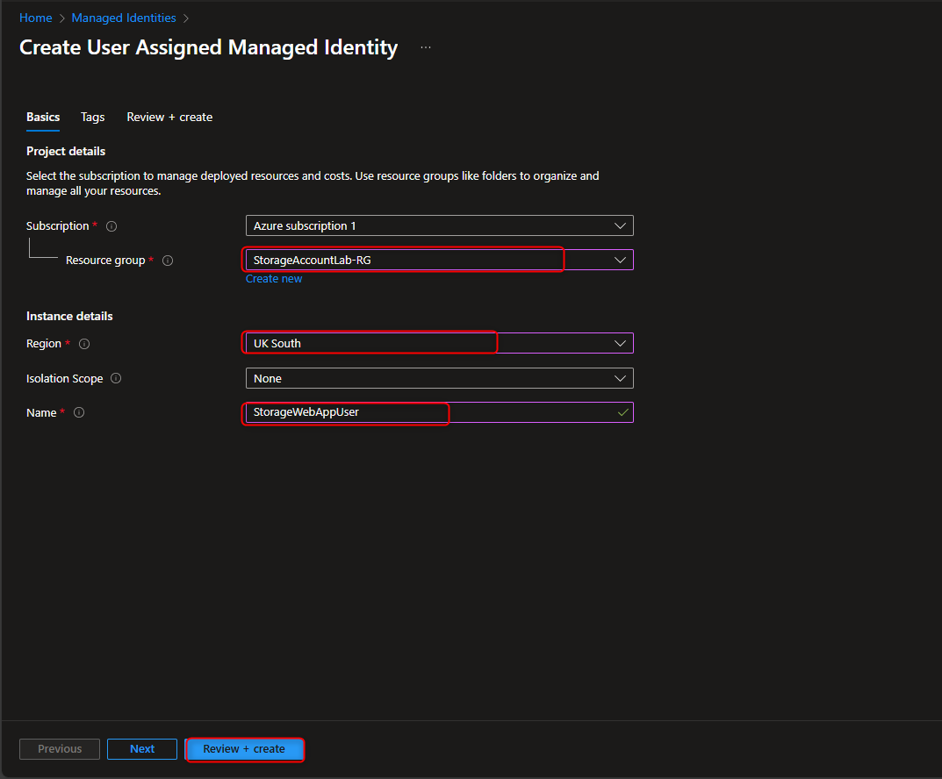This screenshot has width=942, height=779.
Task: Open the Review + create tab
Action: click(169, 117)
